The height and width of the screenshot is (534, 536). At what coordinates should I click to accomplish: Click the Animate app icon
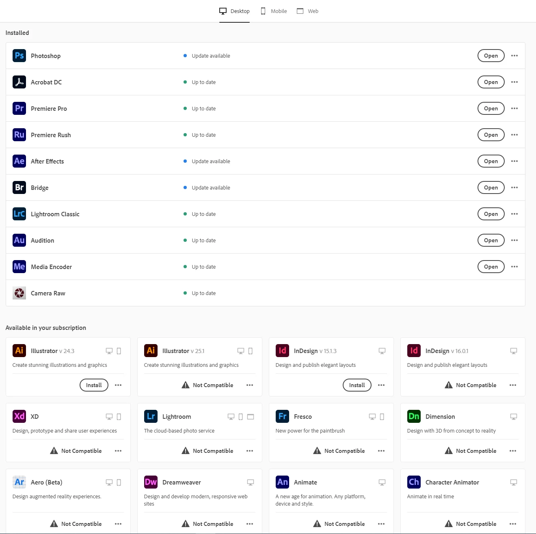(x=282, y=482)
